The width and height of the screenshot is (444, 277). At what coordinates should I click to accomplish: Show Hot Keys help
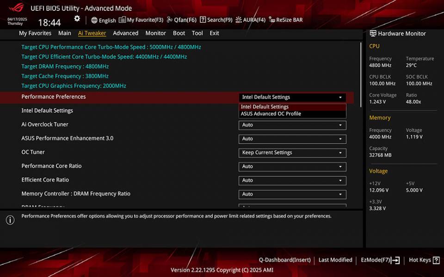424,260
